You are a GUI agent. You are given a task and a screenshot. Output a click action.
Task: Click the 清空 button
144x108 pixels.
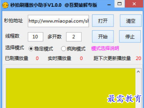(x=131, y=21)
